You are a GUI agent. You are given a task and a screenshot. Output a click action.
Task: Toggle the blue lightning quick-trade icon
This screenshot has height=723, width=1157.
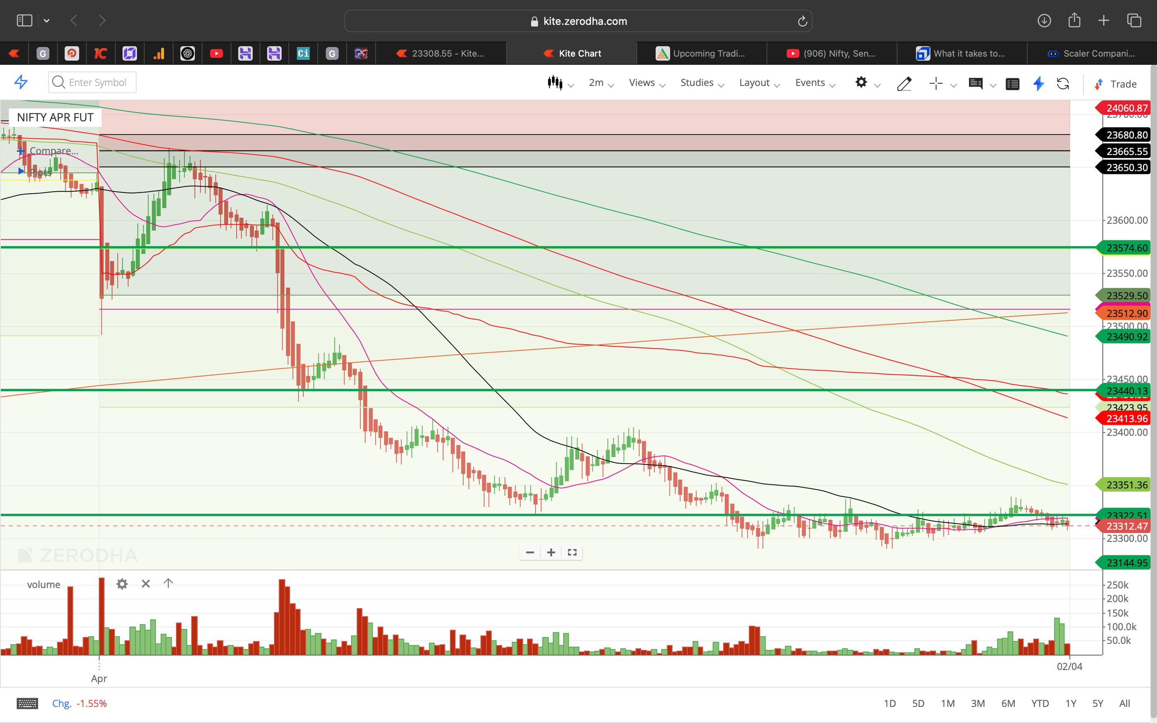tap(1038, 84)
